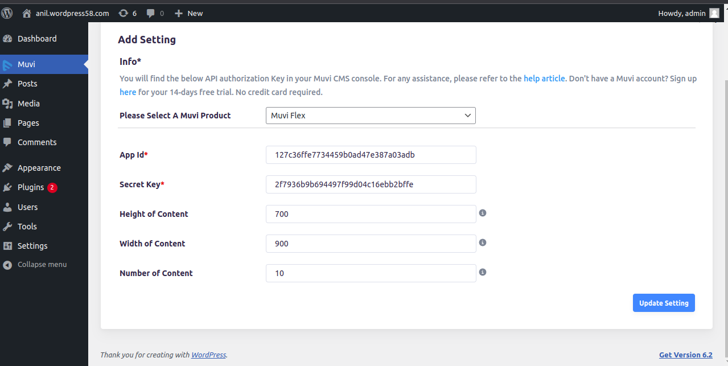Focus the Secret Key text field
Screen dimensions: 728x366
(371, 184)
